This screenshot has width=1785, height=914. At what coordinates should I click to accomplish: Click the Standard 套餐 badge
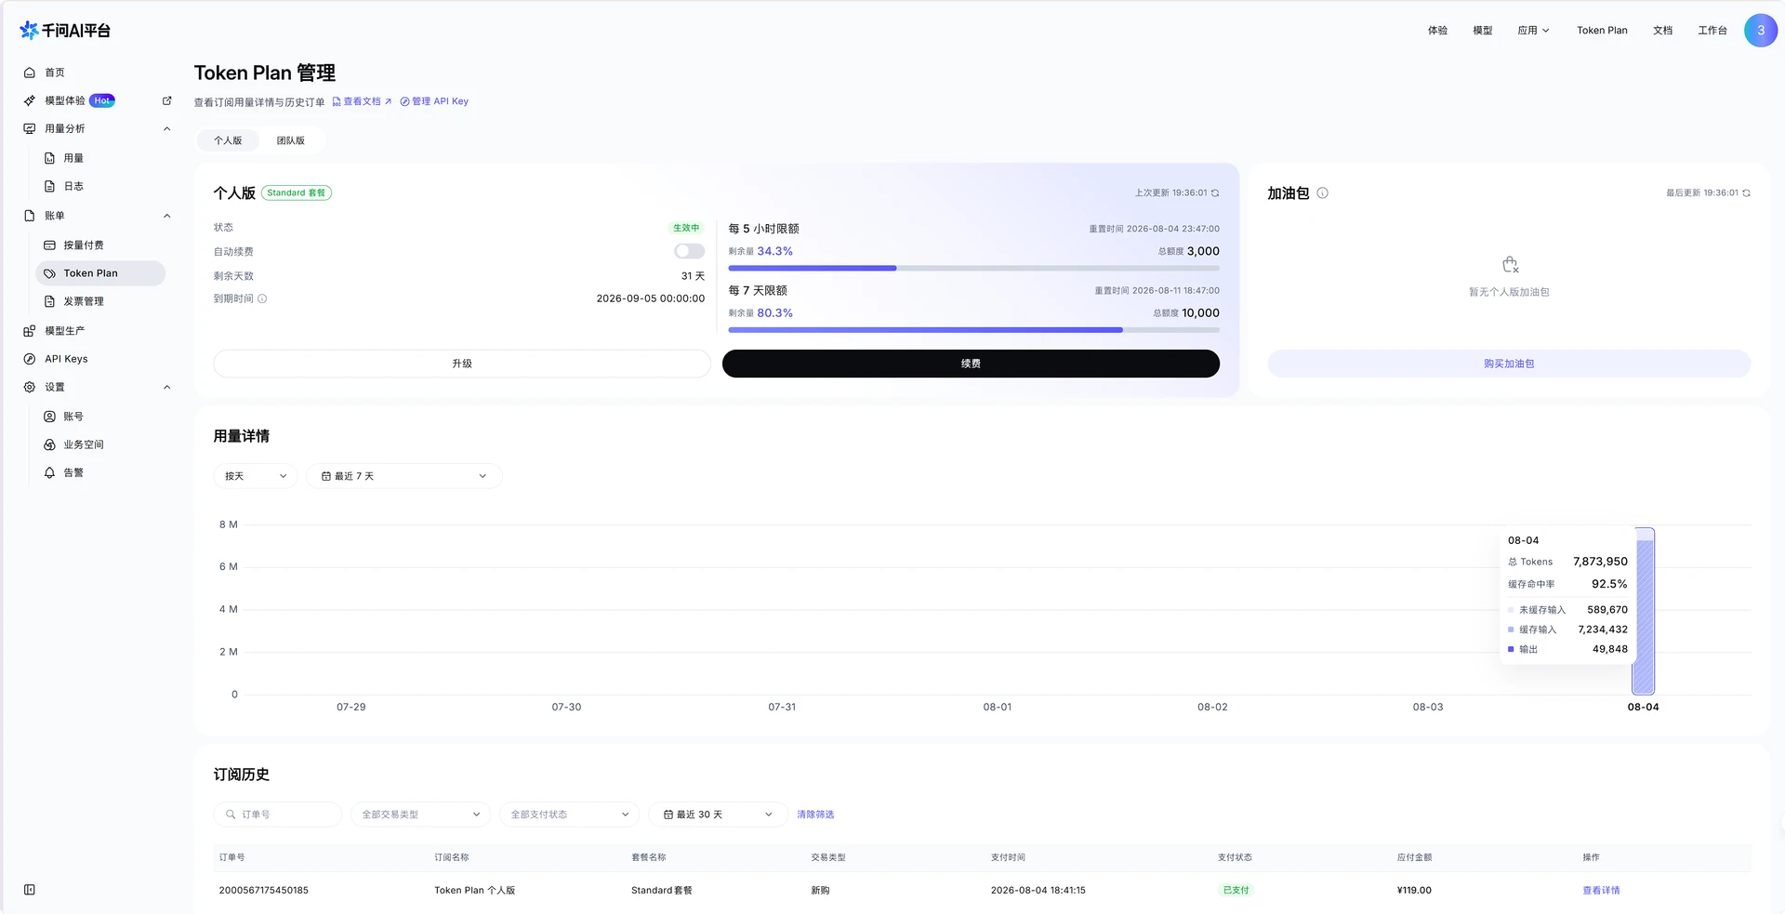297,193
